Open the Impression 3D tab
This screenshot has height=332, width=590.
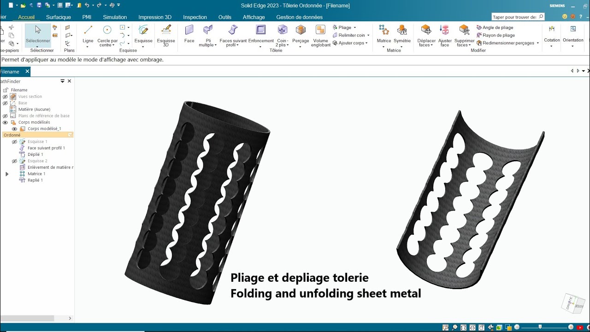(x=155, y=17)
